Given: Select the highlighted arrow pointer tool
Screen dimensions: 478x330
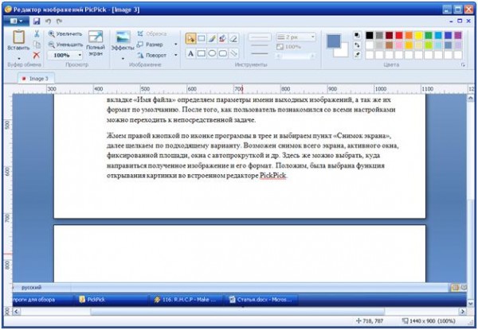Looking at the screenshot, I should coord(190,39).
